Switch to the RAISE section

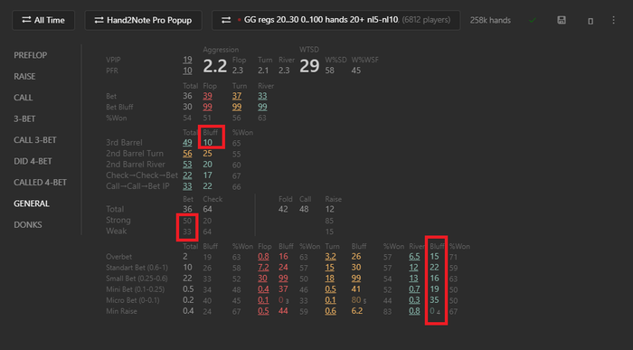click(x=24, y=76)
